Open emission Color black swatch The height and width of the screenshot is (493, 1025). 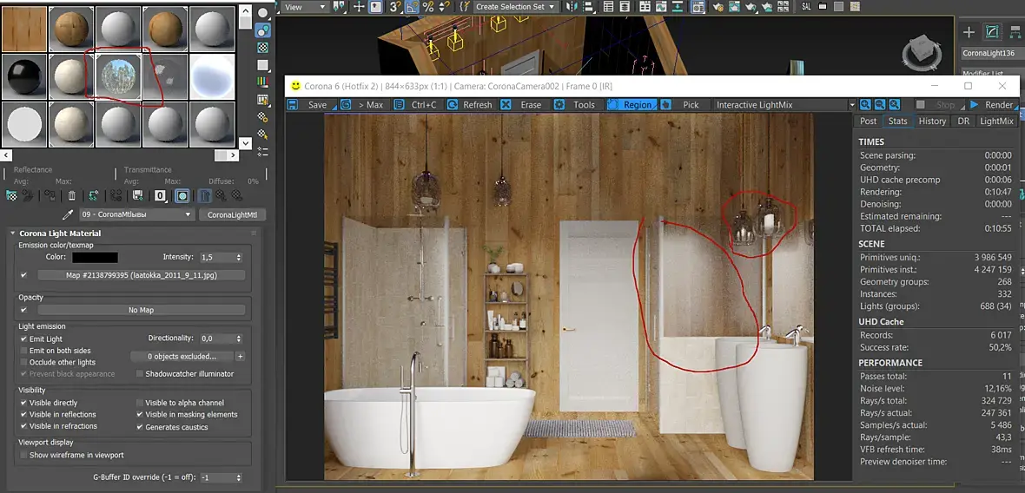pyautogui.click(x=95, y=257)
